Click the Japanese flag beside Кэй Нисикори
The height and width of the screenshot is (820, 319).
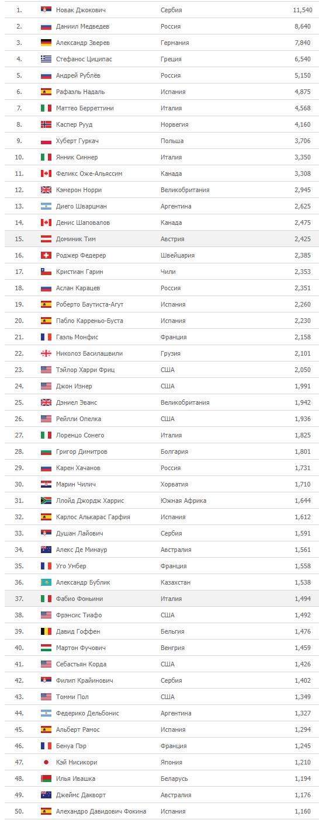(x=46, y=762)
